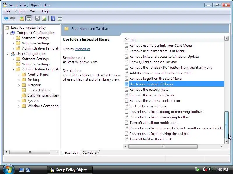
Task: Click the Local Computer Policy root icon
Action: pos(7,28)
